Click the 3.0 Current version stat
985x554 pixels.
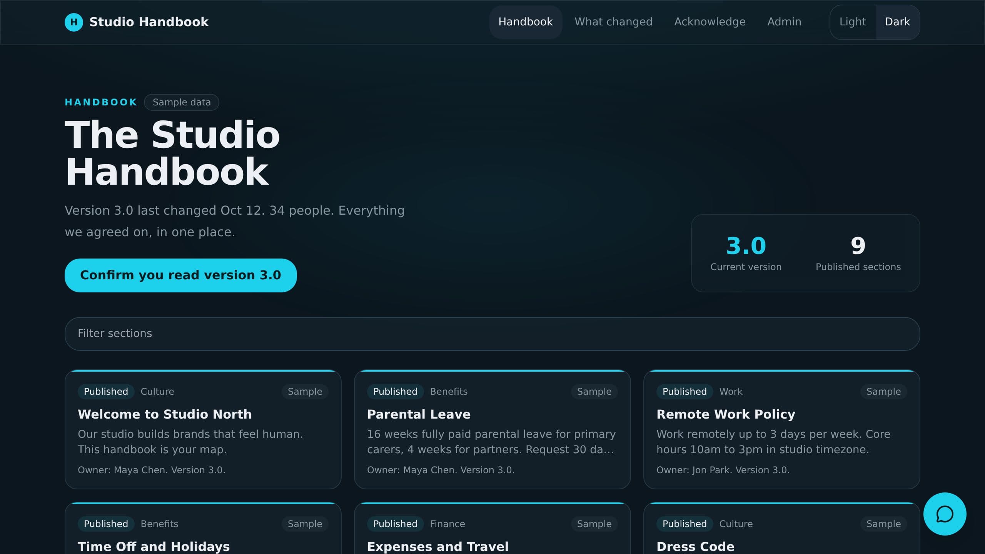point(746,253)
